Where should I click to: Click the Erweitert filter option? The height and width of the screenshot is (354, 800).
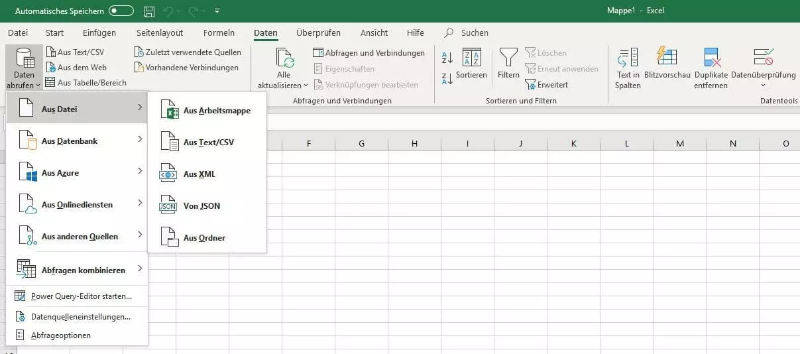pos(547,85)
